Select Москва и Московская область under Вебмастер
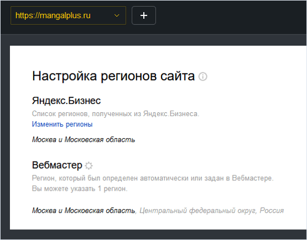 point(84,211)
